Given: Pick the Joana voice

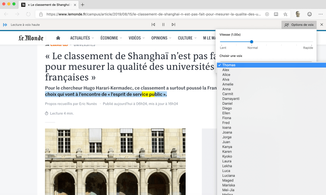Looking at the screenshot, I should pos(271,132).
